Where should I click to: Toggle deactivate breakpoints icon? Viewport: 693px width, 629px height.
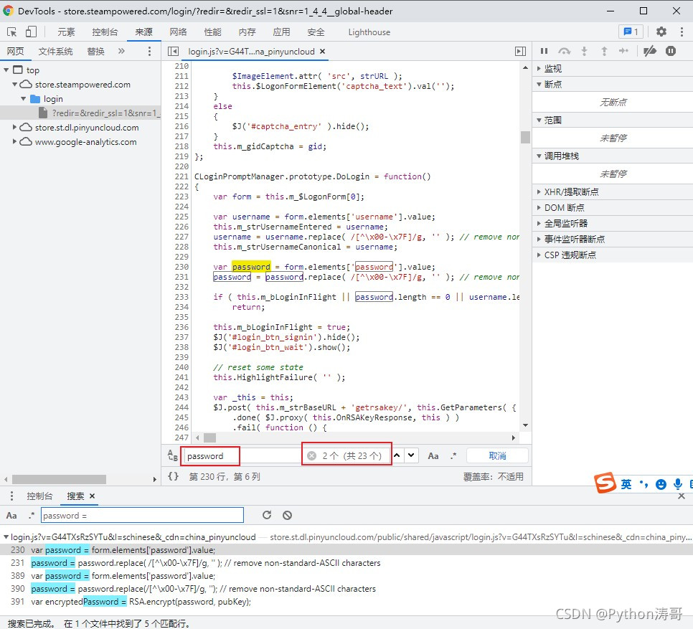coord(650,51)
